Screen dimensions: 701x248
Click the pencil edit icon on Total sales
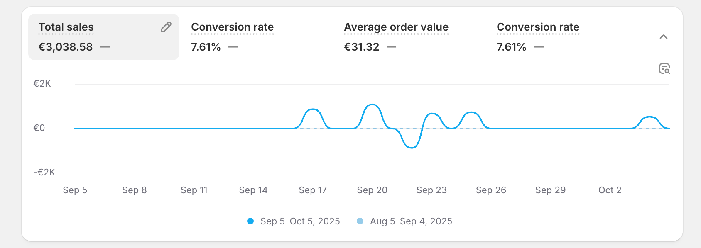pos(166,27)
